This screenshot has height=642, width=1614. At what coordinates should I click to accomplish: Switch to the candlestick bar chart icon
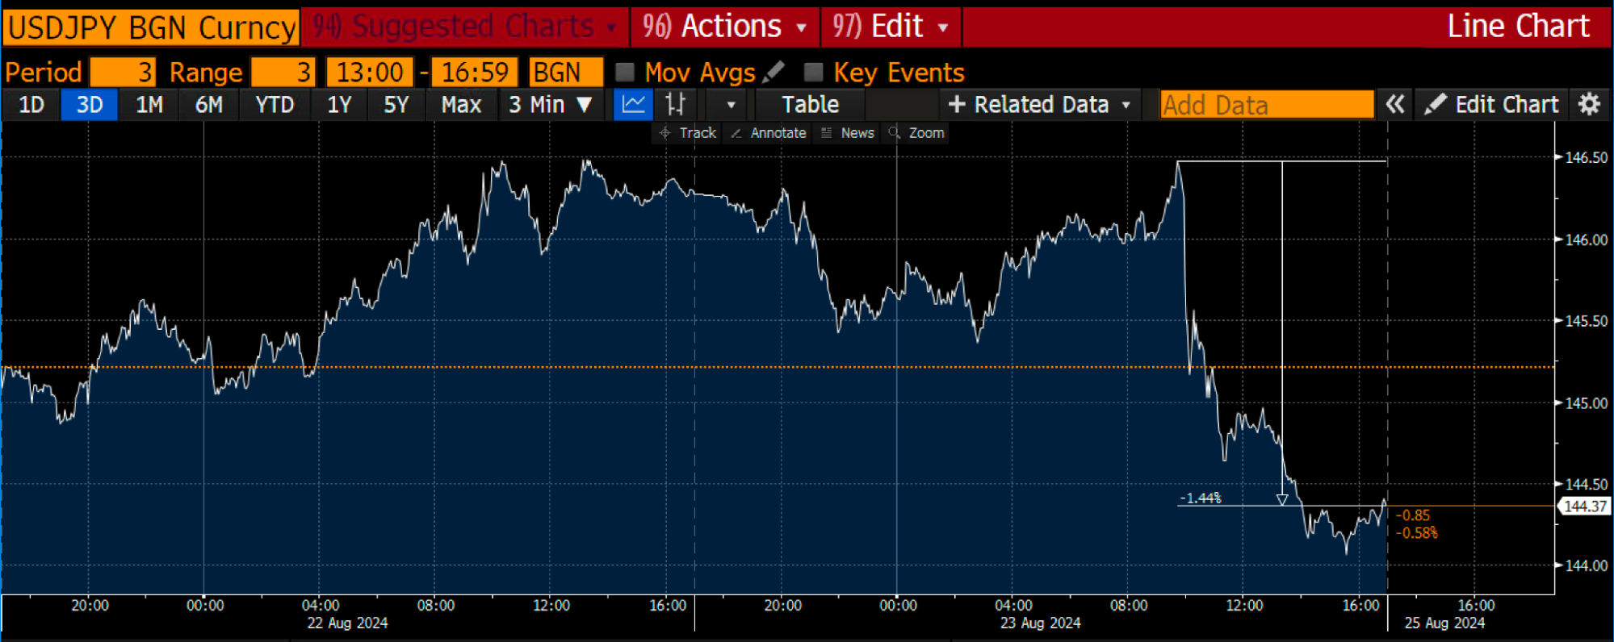675,105
